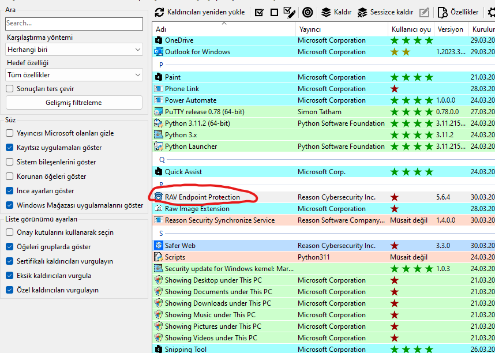Click the Quick Assist app icon
The image size is (495, 353).
(x=159, y=172)
